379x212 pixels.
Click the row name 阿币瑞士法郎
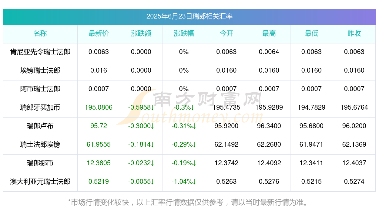[40, 89]
